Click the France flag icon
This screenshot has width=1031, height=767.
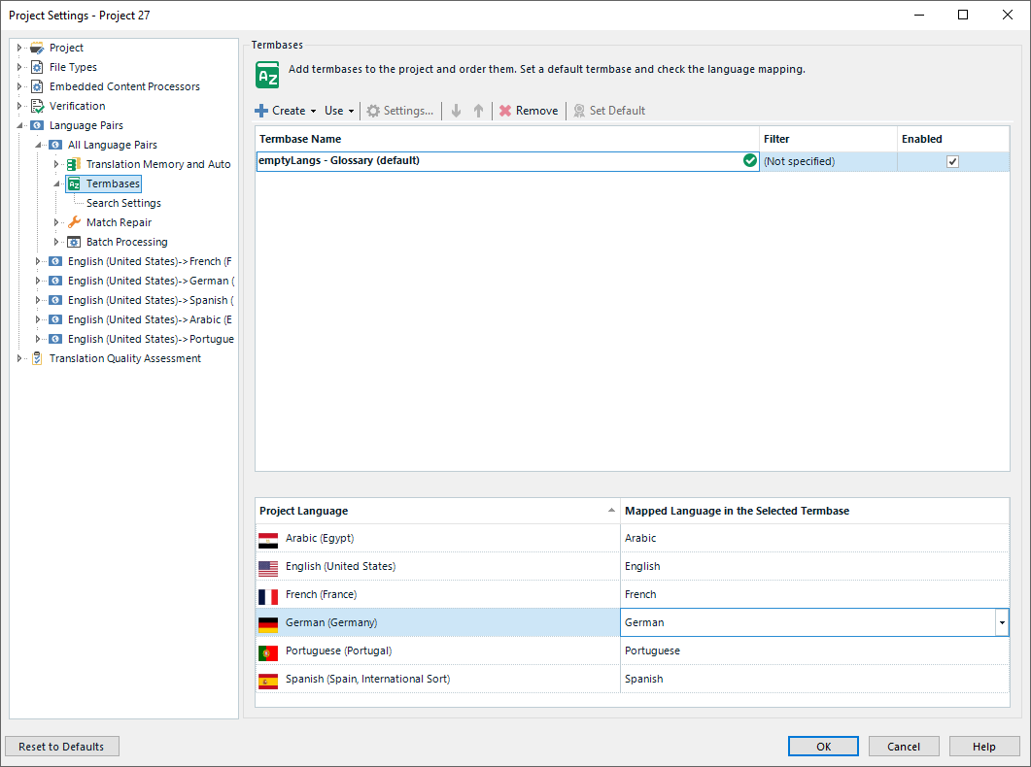[x=268, y=597]
